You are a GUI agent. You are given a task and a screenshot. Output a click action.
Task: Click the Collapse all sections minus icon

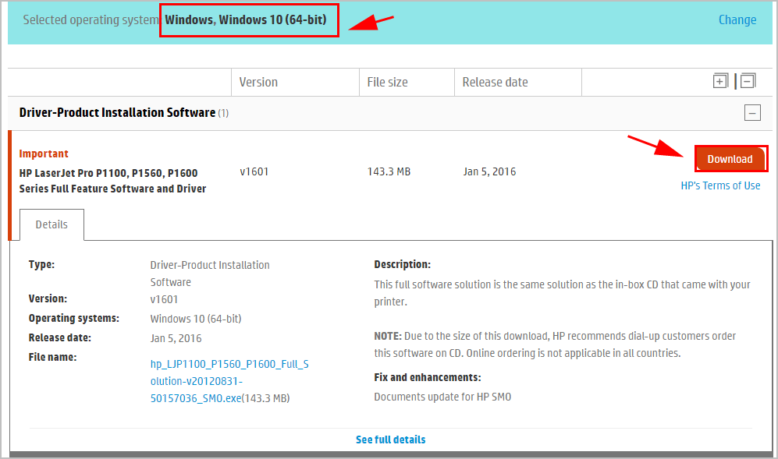(747, 80)
